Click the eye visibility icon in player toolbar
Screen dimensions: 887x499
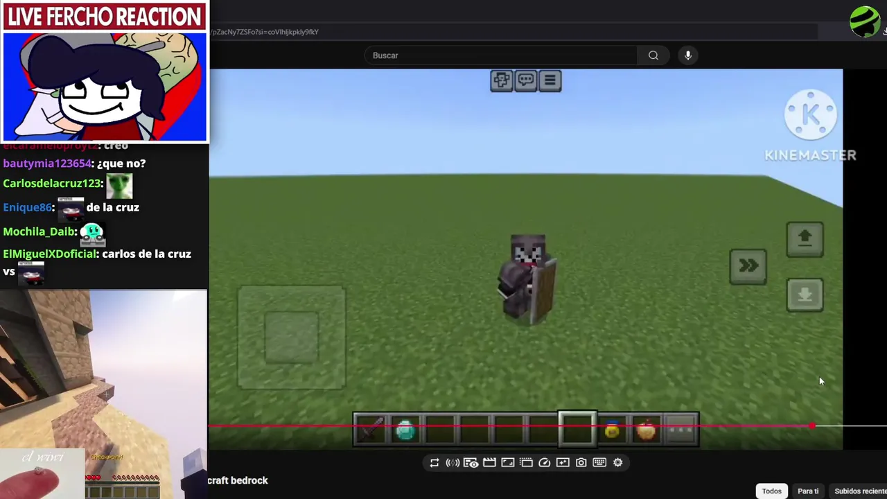pos(471,463)
